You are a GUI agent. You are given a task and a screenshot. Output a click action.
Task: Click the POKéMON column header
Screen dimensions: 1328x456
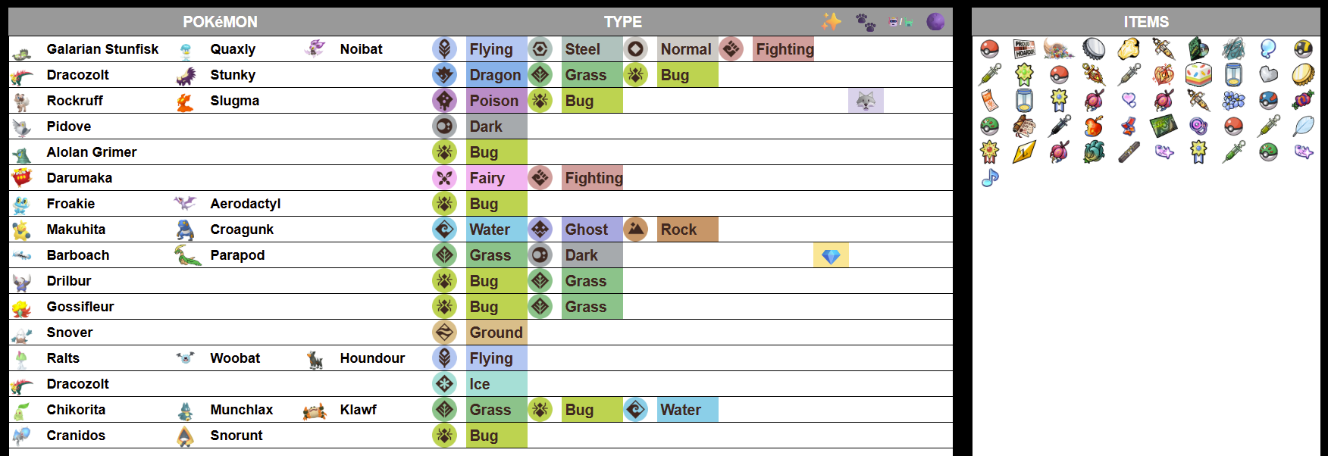[x=220, y=22]
